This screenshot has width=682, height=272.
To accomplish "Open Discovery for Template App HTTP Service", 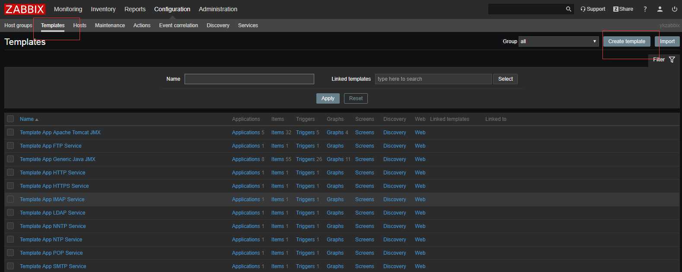I will tap(395, 173).
